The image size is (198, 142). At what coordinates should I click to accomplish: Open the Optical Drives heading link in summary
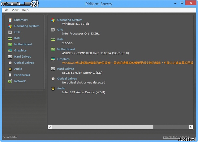click(67, 79)
